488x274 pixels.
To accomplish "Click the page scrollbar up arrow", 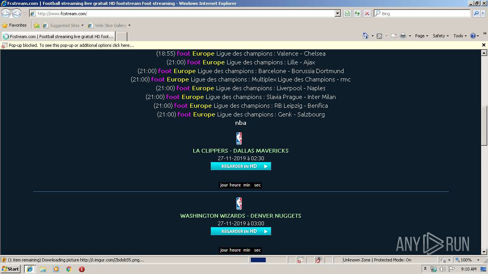I will click(x=484, y=53).
